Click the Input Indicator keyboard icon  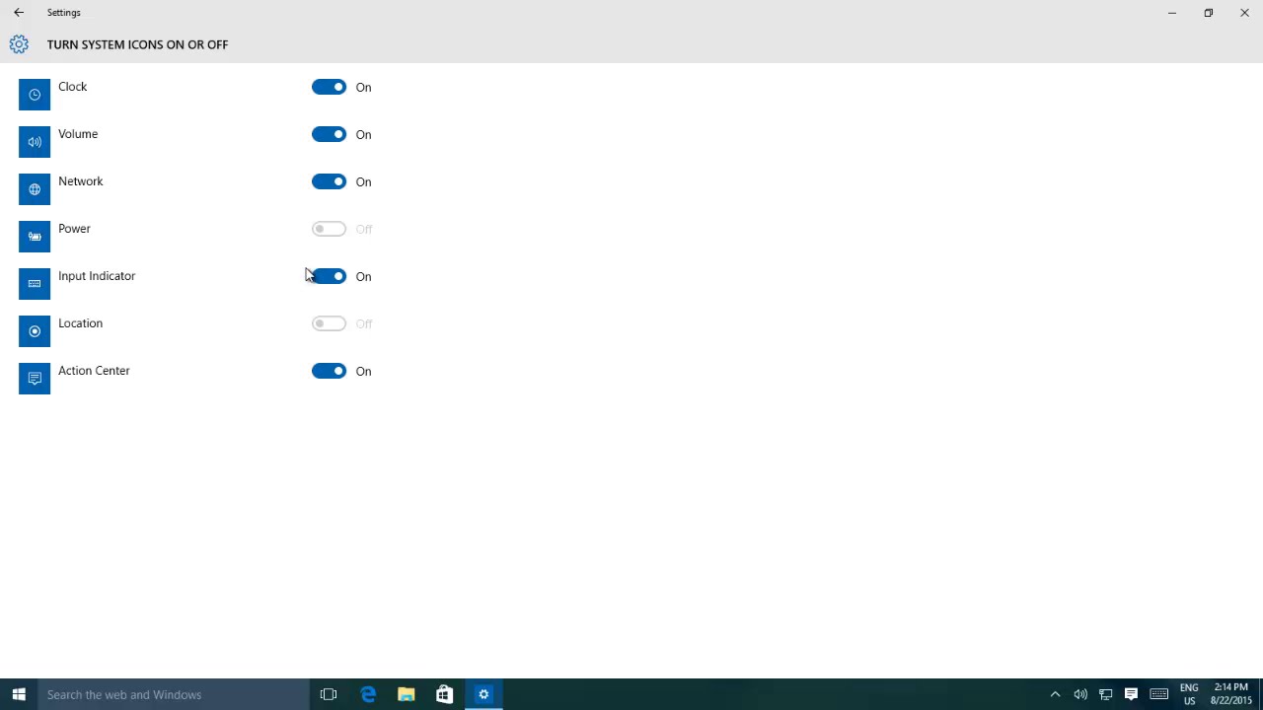coord(35,283)
